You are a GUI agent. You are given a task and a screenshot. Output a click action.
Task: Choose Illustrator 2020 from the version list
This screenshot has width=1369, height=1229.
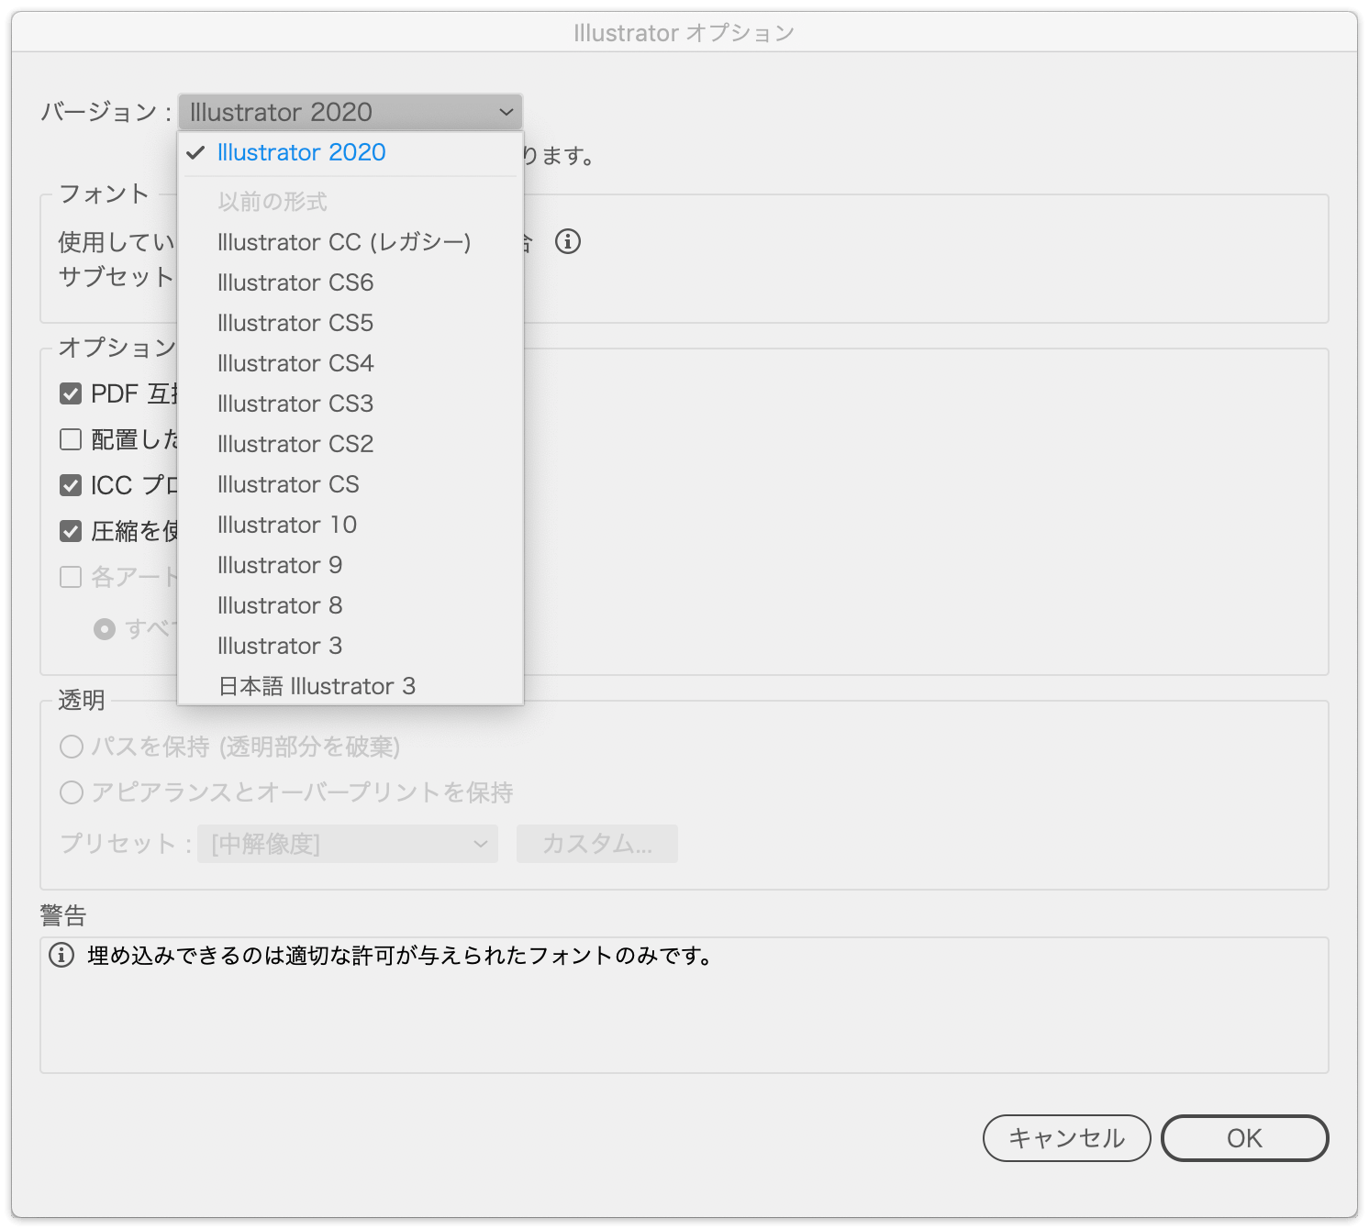(x=351, y=152)
